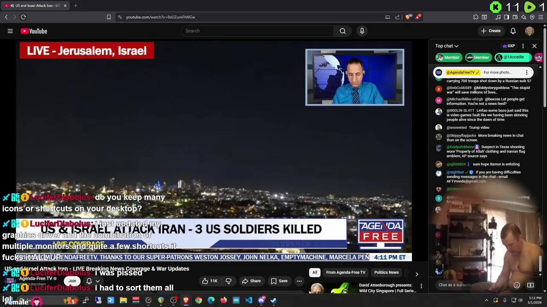The height and width of the screenshot is (307, 547).
Task: Click the 0XP crown badge
Action: 509,46
